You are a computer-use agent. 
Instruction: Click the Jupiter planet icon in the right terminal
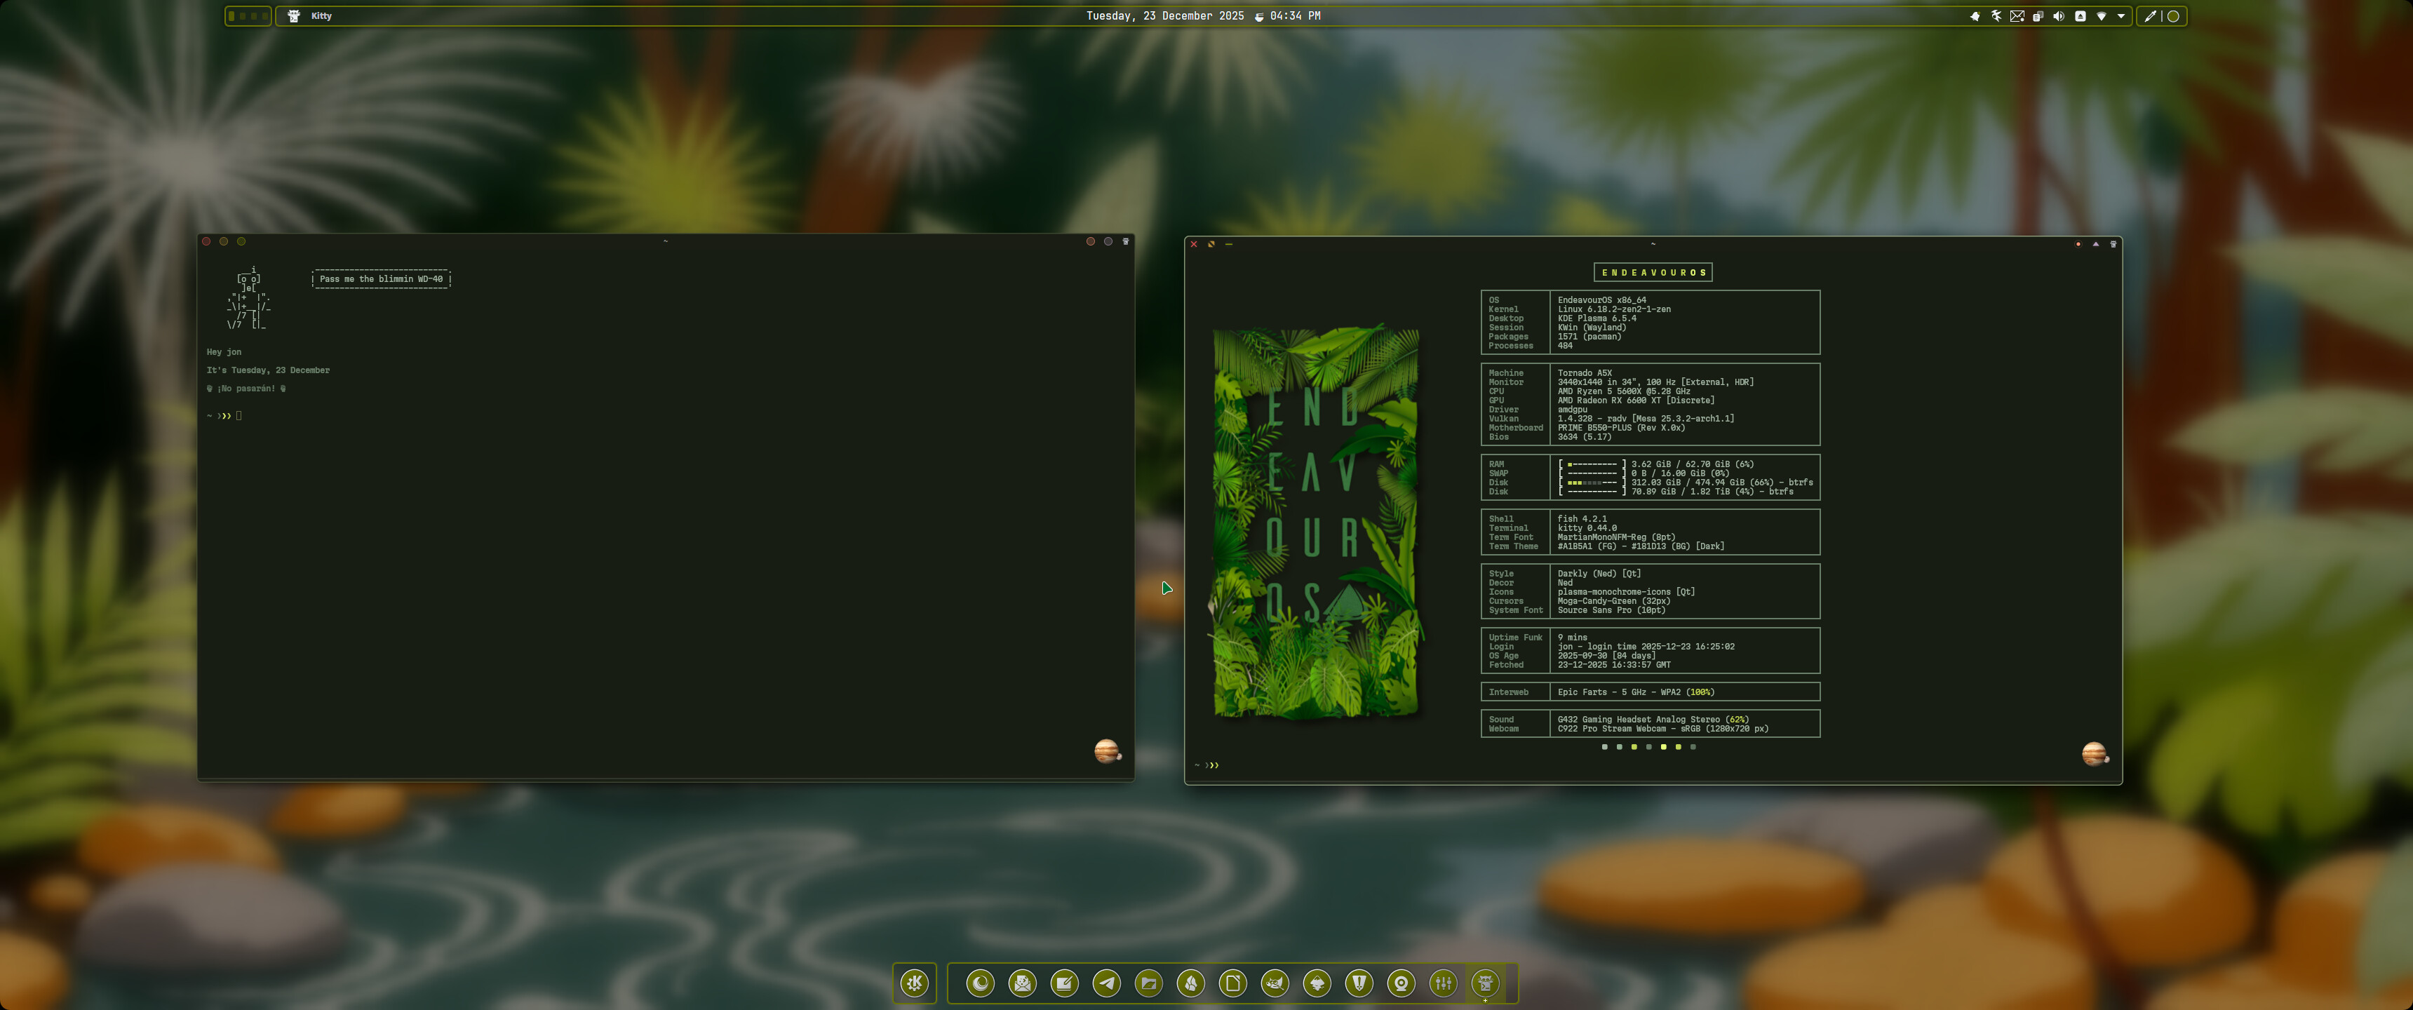[2095, 754]
